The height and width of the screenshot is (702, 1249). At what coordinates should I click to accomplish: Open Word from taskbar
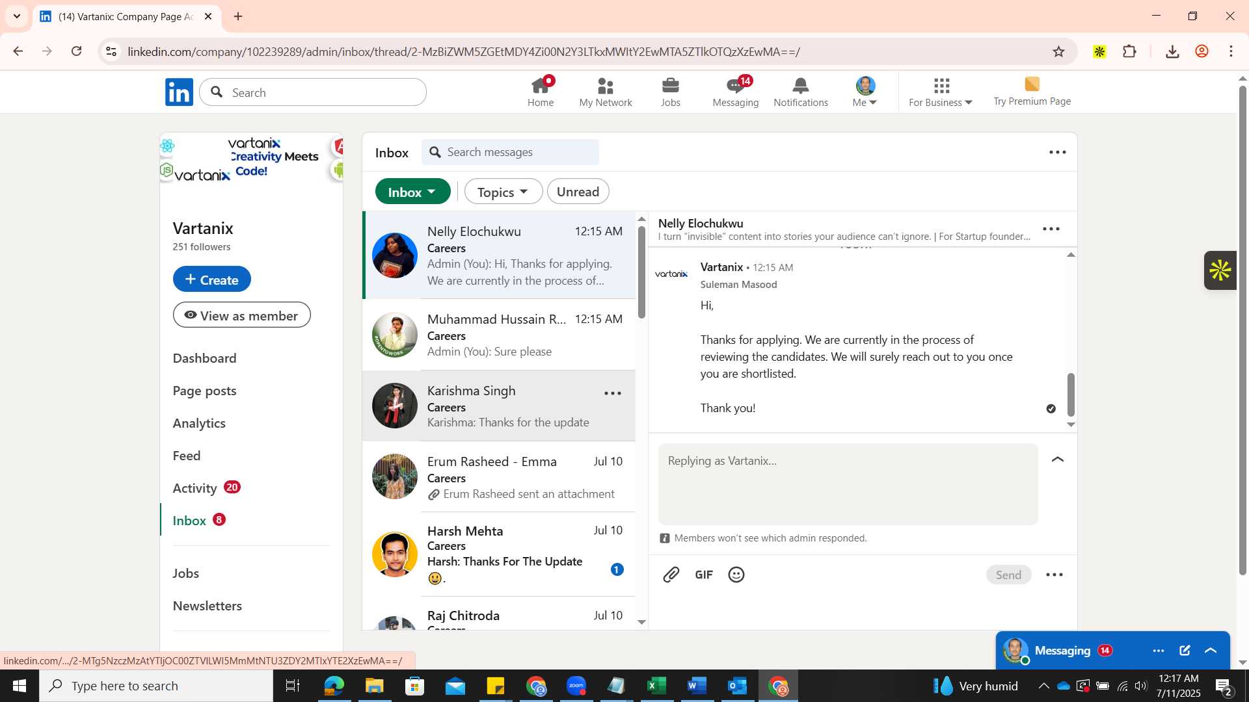click(697, 686)
